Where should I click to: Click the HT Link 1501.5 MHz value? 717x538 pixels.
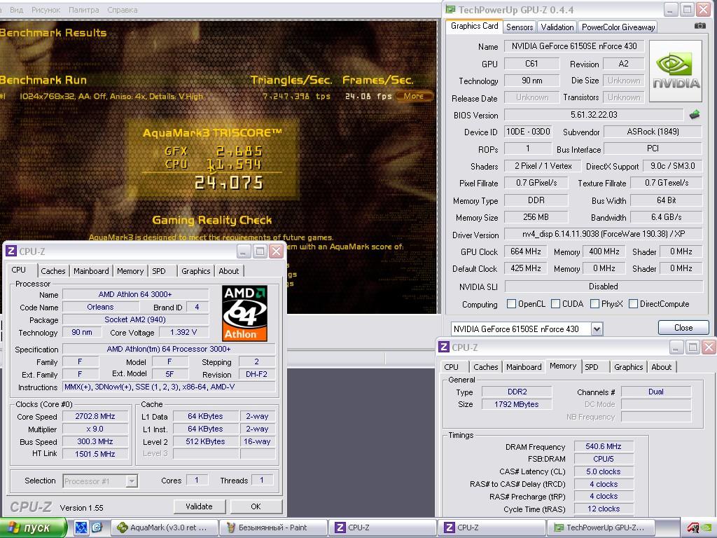click(95, 454)
